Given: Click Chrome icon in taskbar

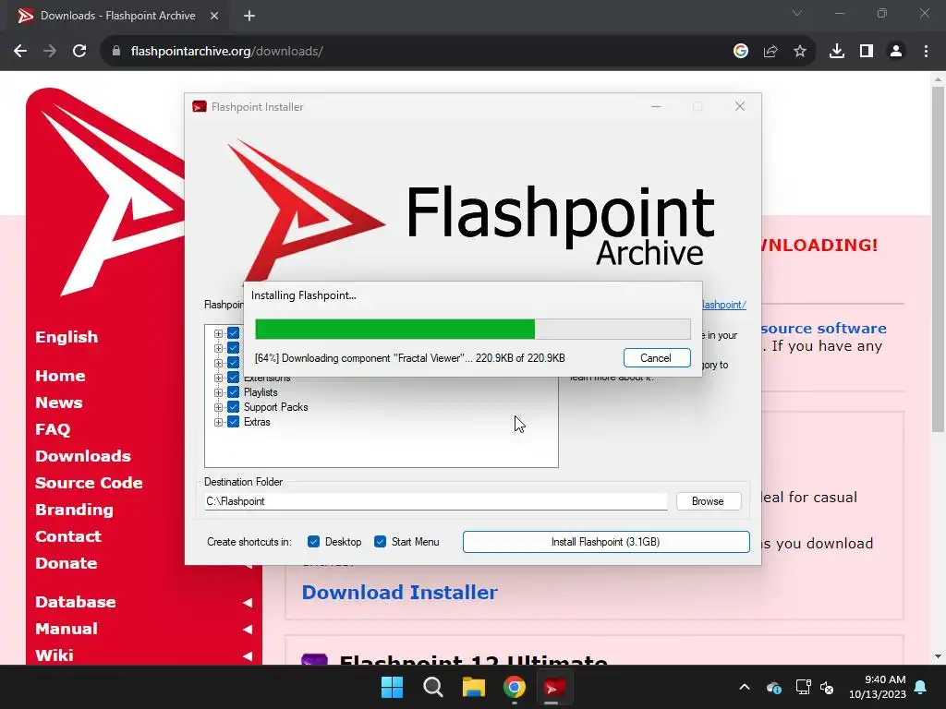Looking at the screenshot, I should point(515,687).
